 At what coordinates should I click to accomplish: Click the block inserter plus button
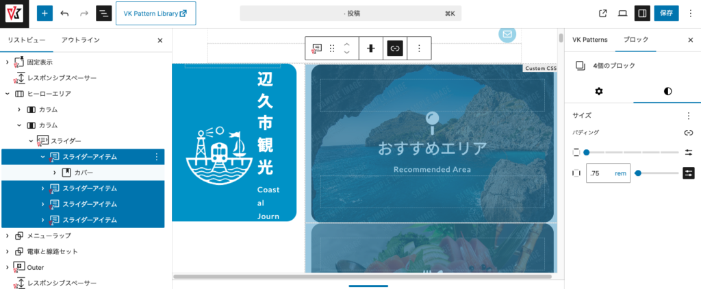coord(44,13)
